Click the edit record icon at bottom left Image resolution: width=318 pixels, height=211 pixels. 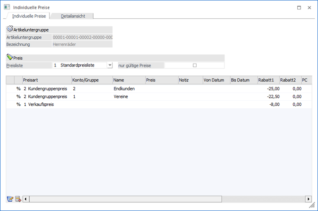tap(10, 199)
